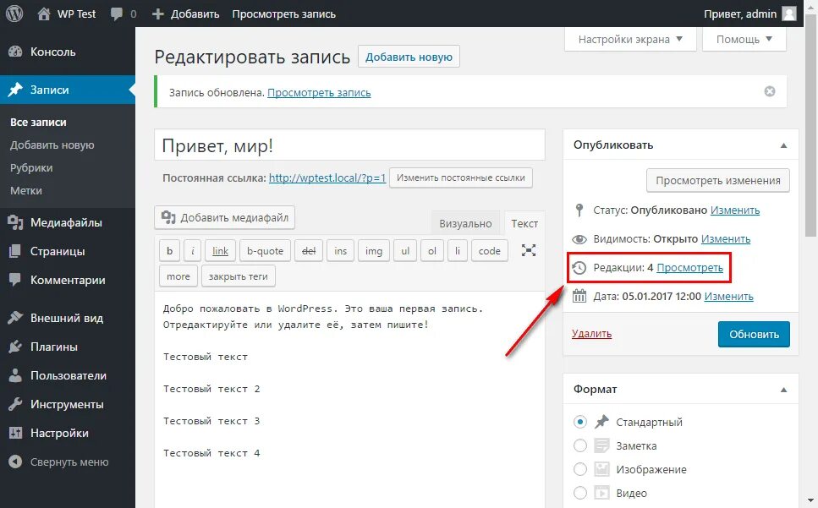Insert italic tag with i button
This screenshot has width=818, height=508.
[x=193, y=250]
